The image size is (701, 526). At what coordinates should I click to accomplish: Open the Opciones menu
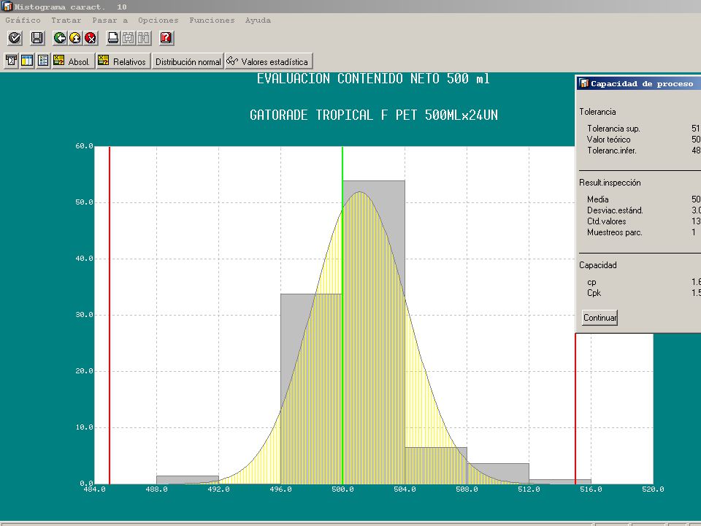click(x=158, y=20)
